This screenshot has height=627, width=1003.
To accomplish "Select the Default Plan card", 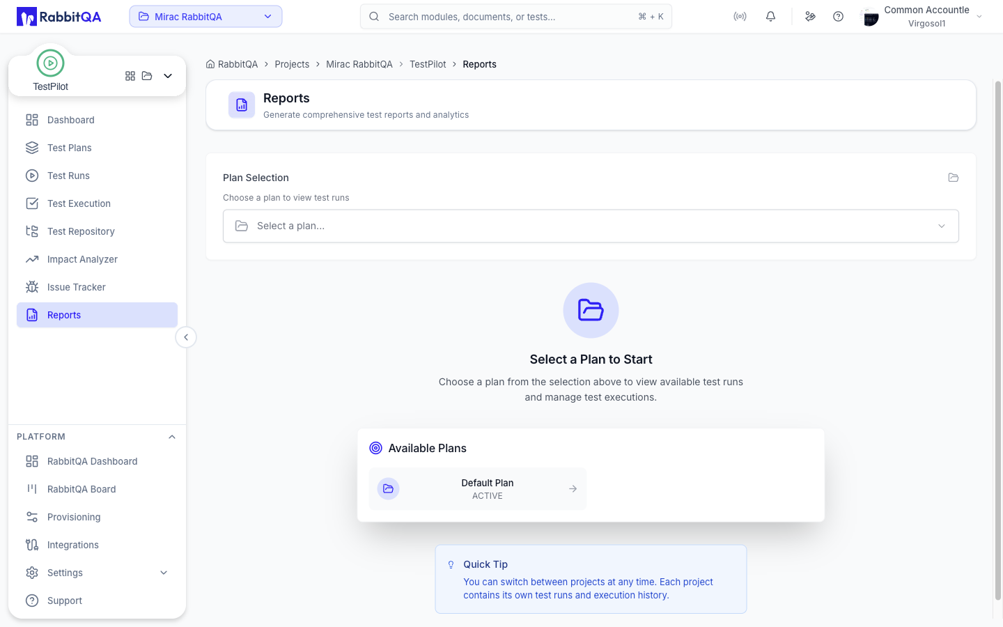I will (x=477, y=489).
